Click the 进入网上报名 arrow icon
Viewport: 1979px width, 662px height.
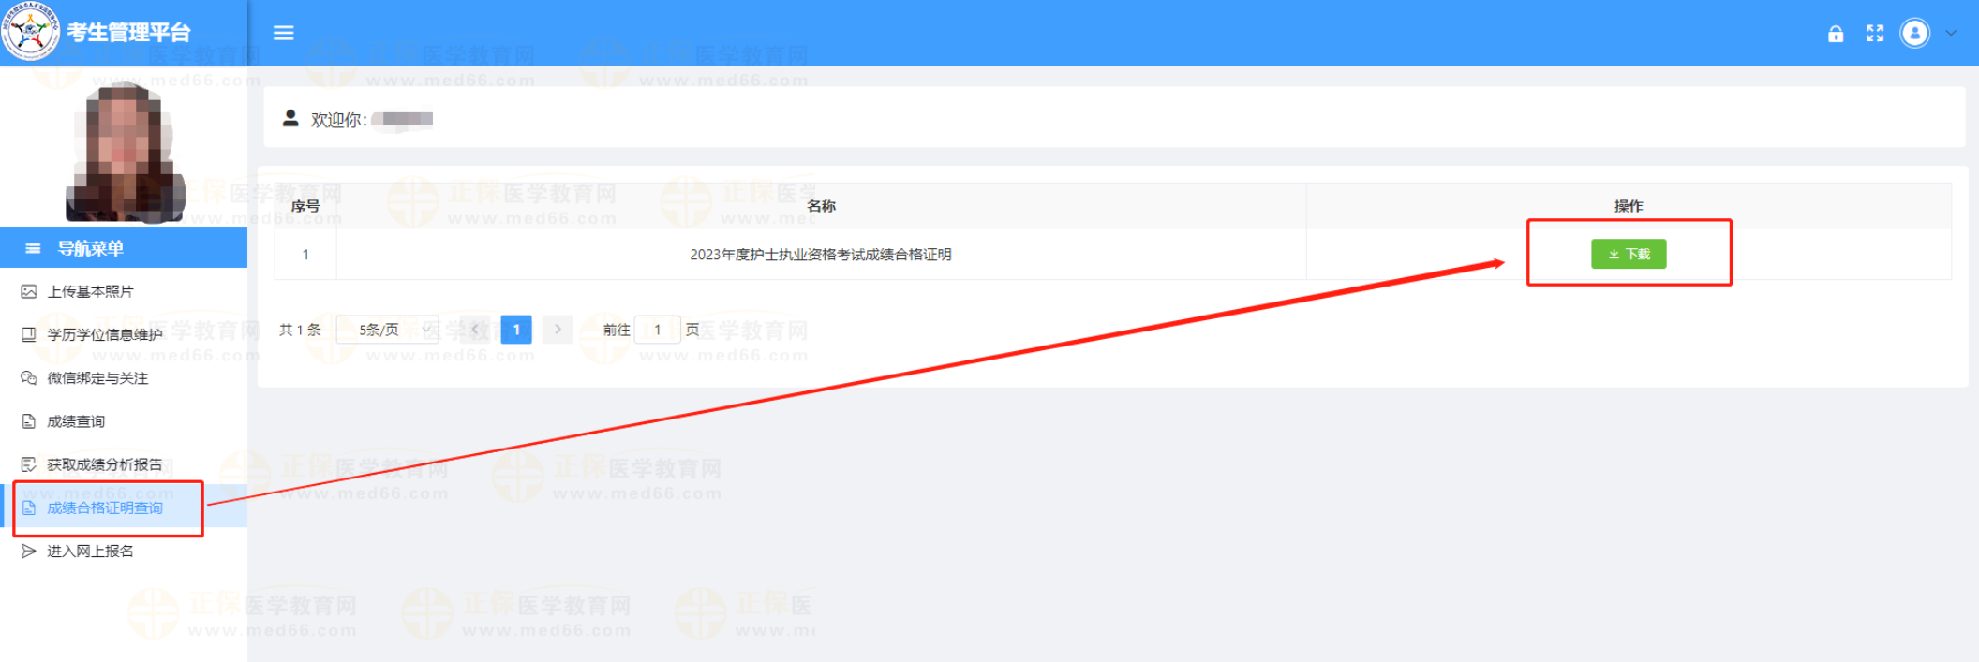pyautogui.click(x=29, y=552)
